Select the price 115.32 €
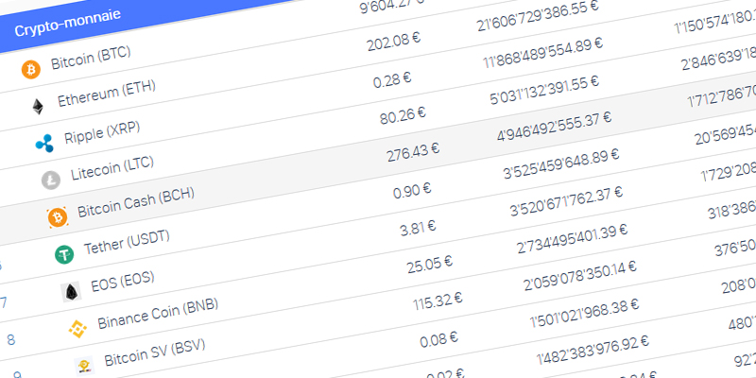Image resolution: width=756 pixels, height=378 pixels. click(438, 302)
